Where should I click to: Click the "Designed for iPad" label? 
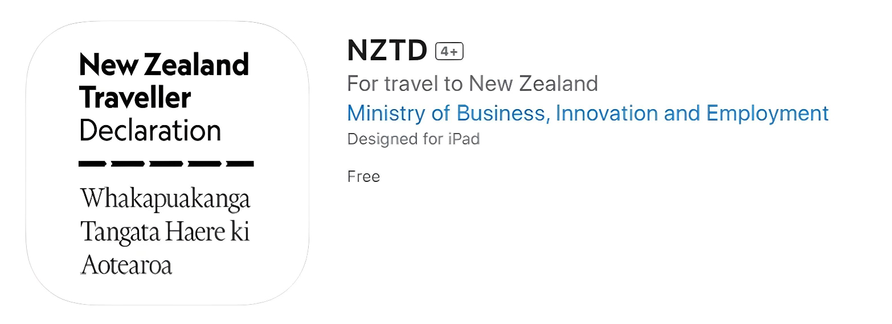pyautogui.click(x=413, y=139)
